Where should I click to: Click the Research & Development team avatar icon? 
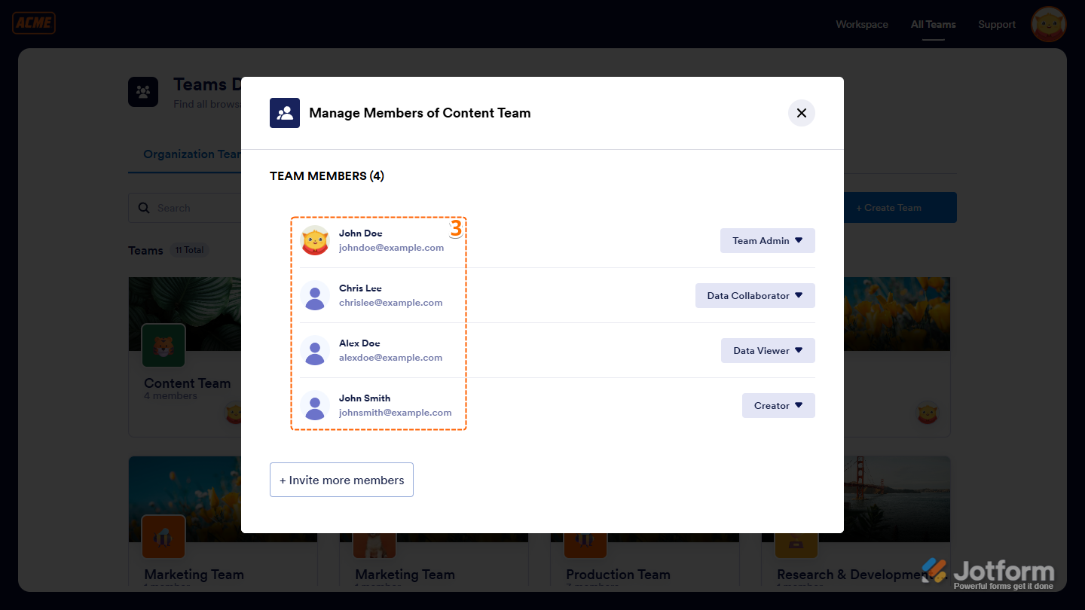coord(795,536)
